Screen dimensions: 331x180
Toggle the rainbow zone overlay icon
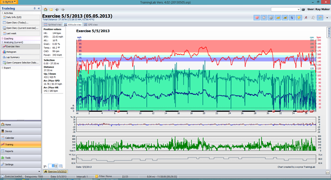[x=320, y=18]
